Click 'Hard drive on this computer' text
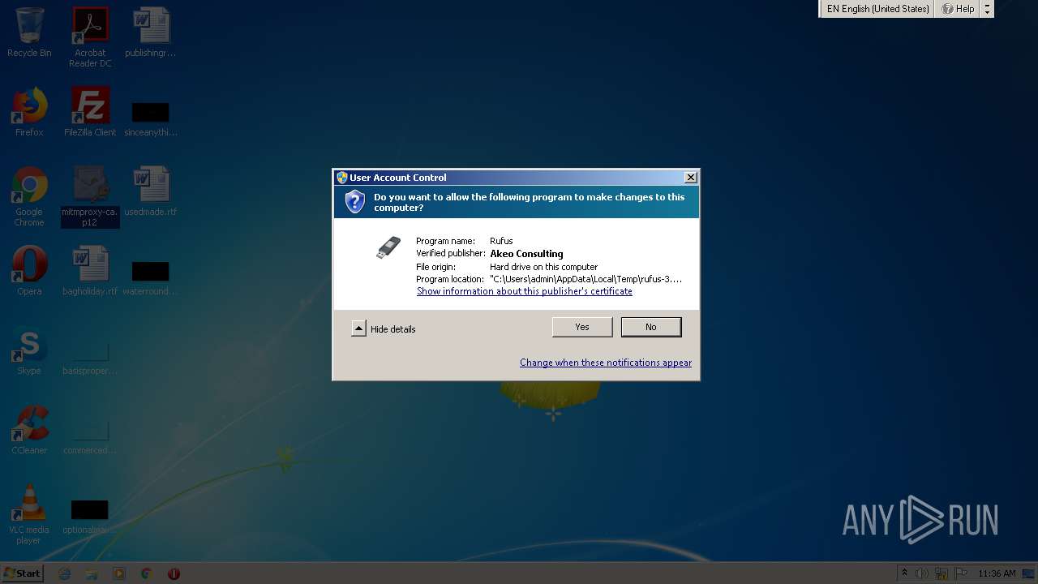 point(543,267)
